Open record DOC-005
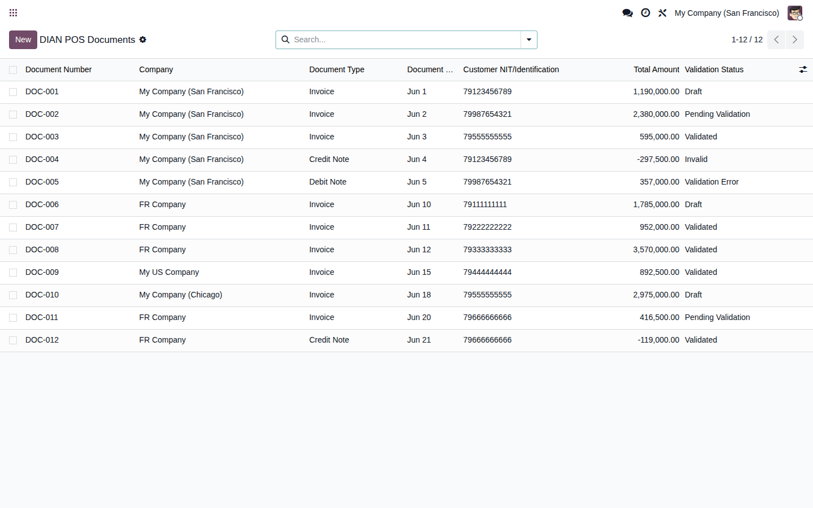813x508 pixels. 42,182
